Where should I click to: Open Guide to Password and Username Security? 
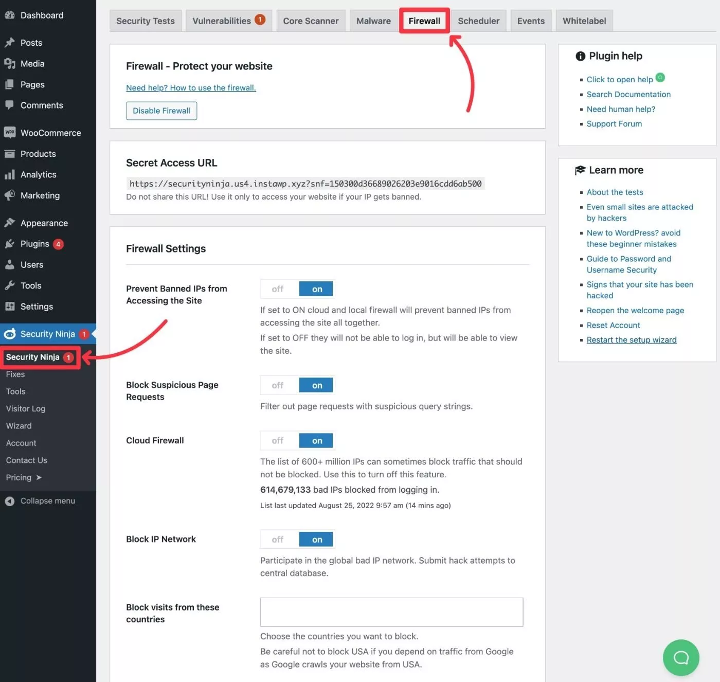[x=629, y=264]
